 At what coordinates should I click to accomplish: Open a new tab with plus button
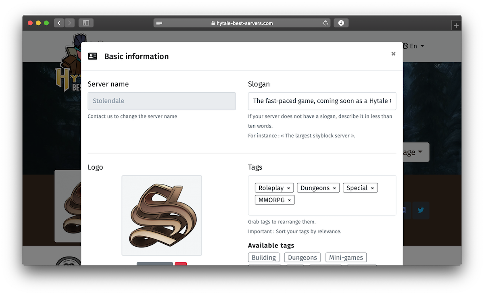(x=456, y=25)
